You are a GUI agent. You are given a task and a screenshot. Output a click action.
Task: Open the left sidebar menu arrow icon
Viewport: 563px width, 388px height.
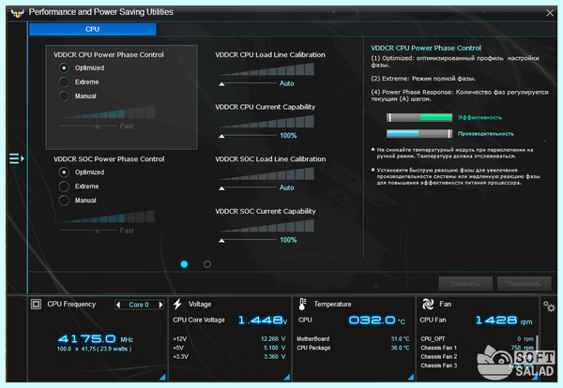[x=17, y=158]
